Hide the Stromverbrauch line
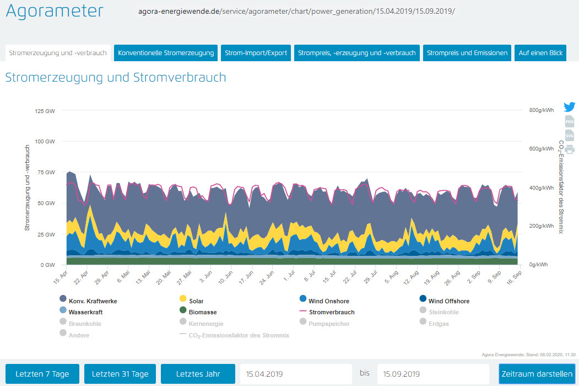This screenshot has width=579, height=386. (x=332, y=312)
